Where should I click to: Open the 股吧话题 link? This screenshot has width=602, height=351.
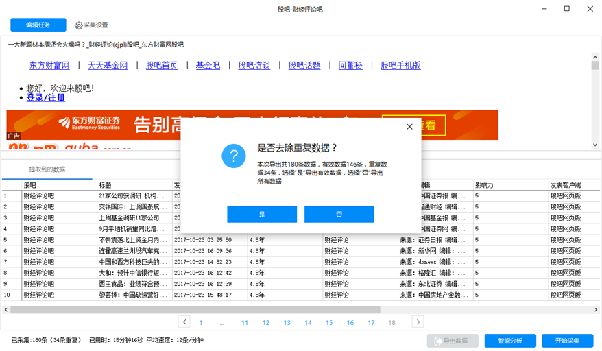coord(304,66)
